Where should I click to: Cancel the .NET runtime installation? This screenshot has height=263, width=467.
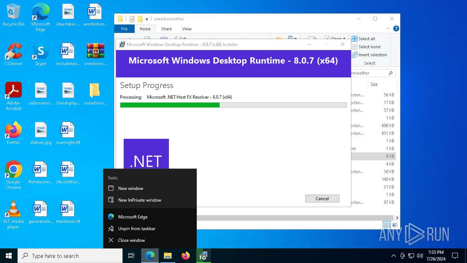click(x=322, y=198)
